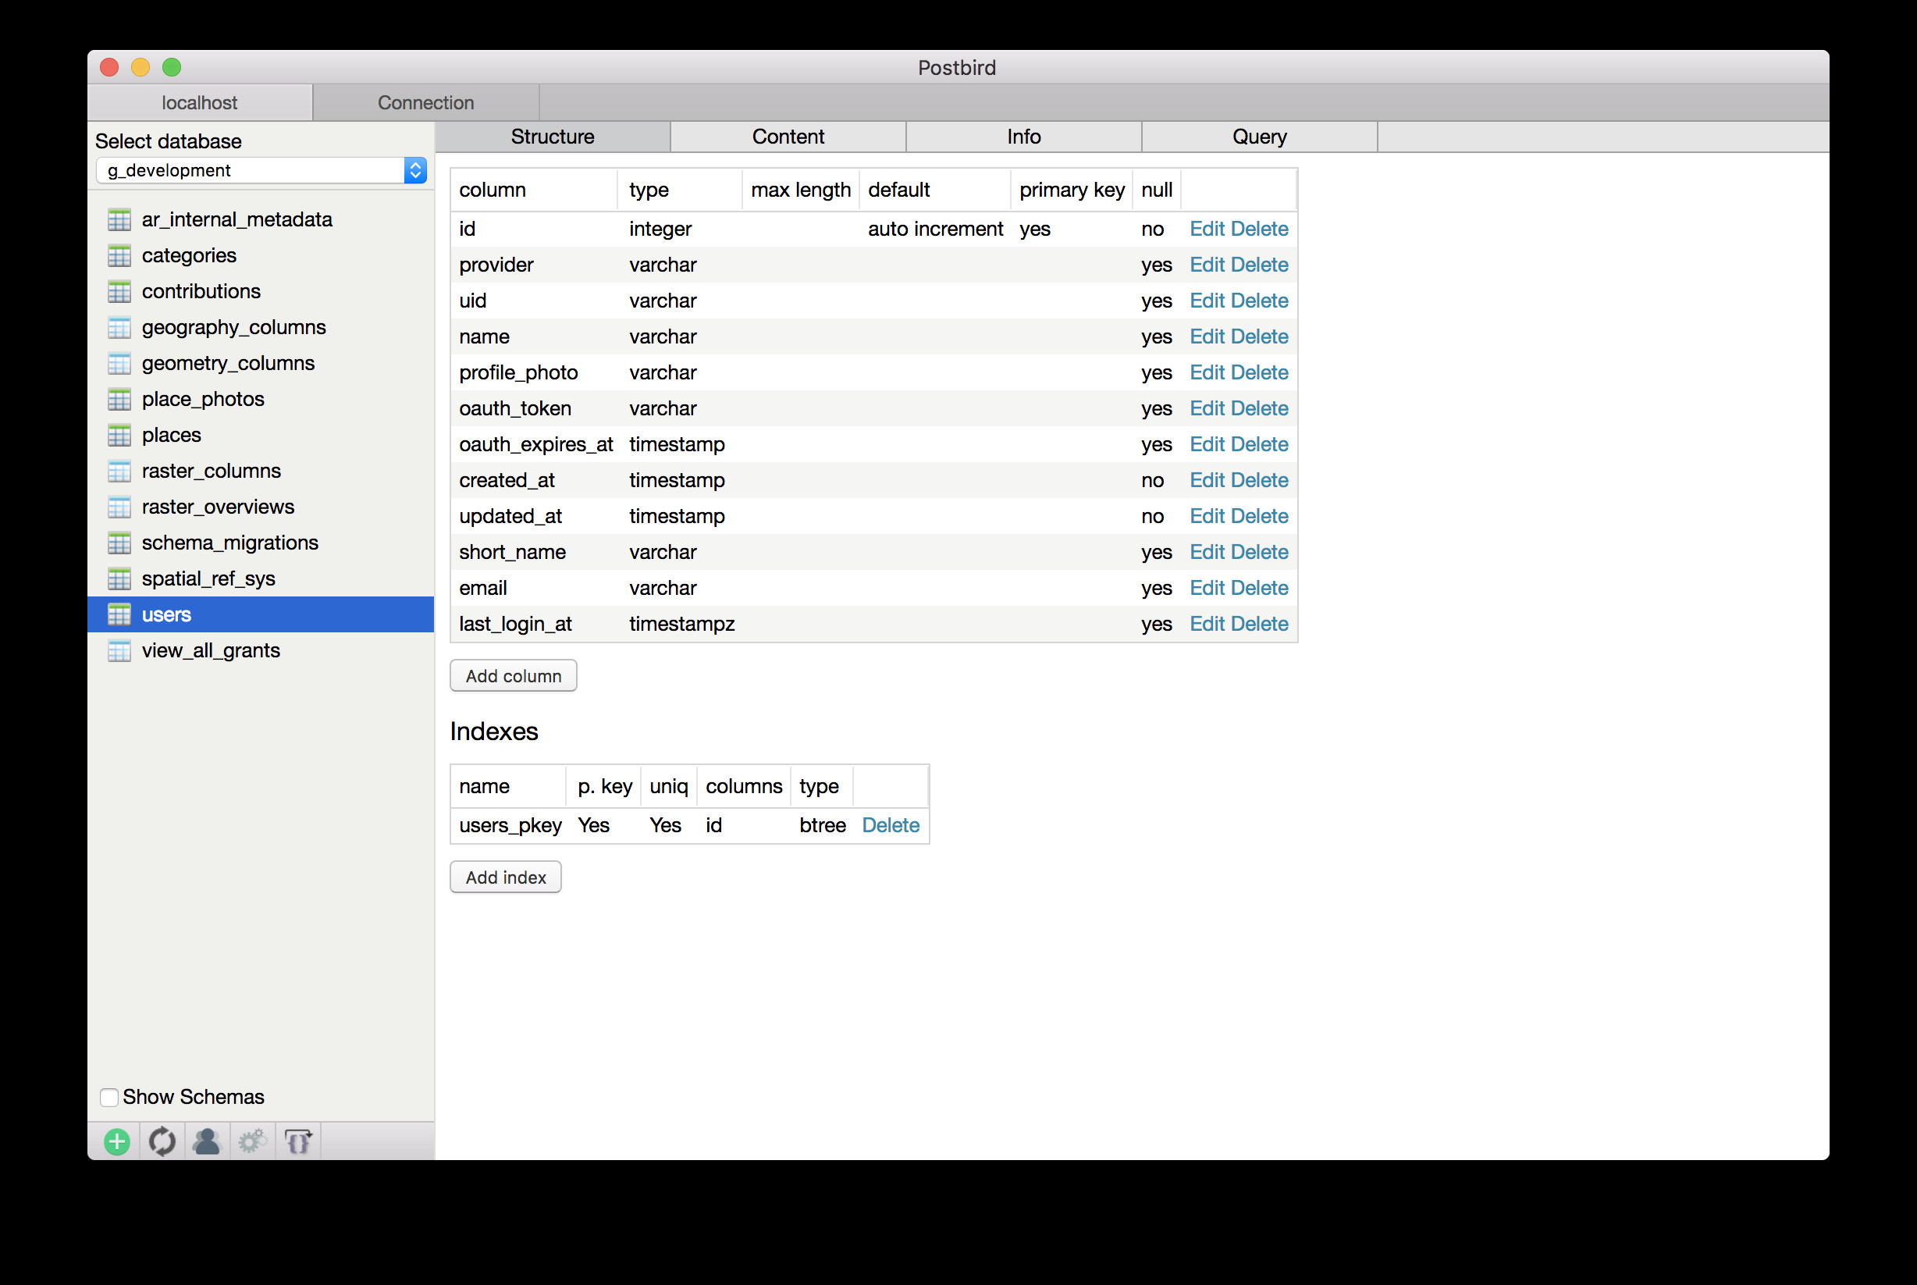
Task: Click the green add table plus icon
Action: coord(117,1141)
